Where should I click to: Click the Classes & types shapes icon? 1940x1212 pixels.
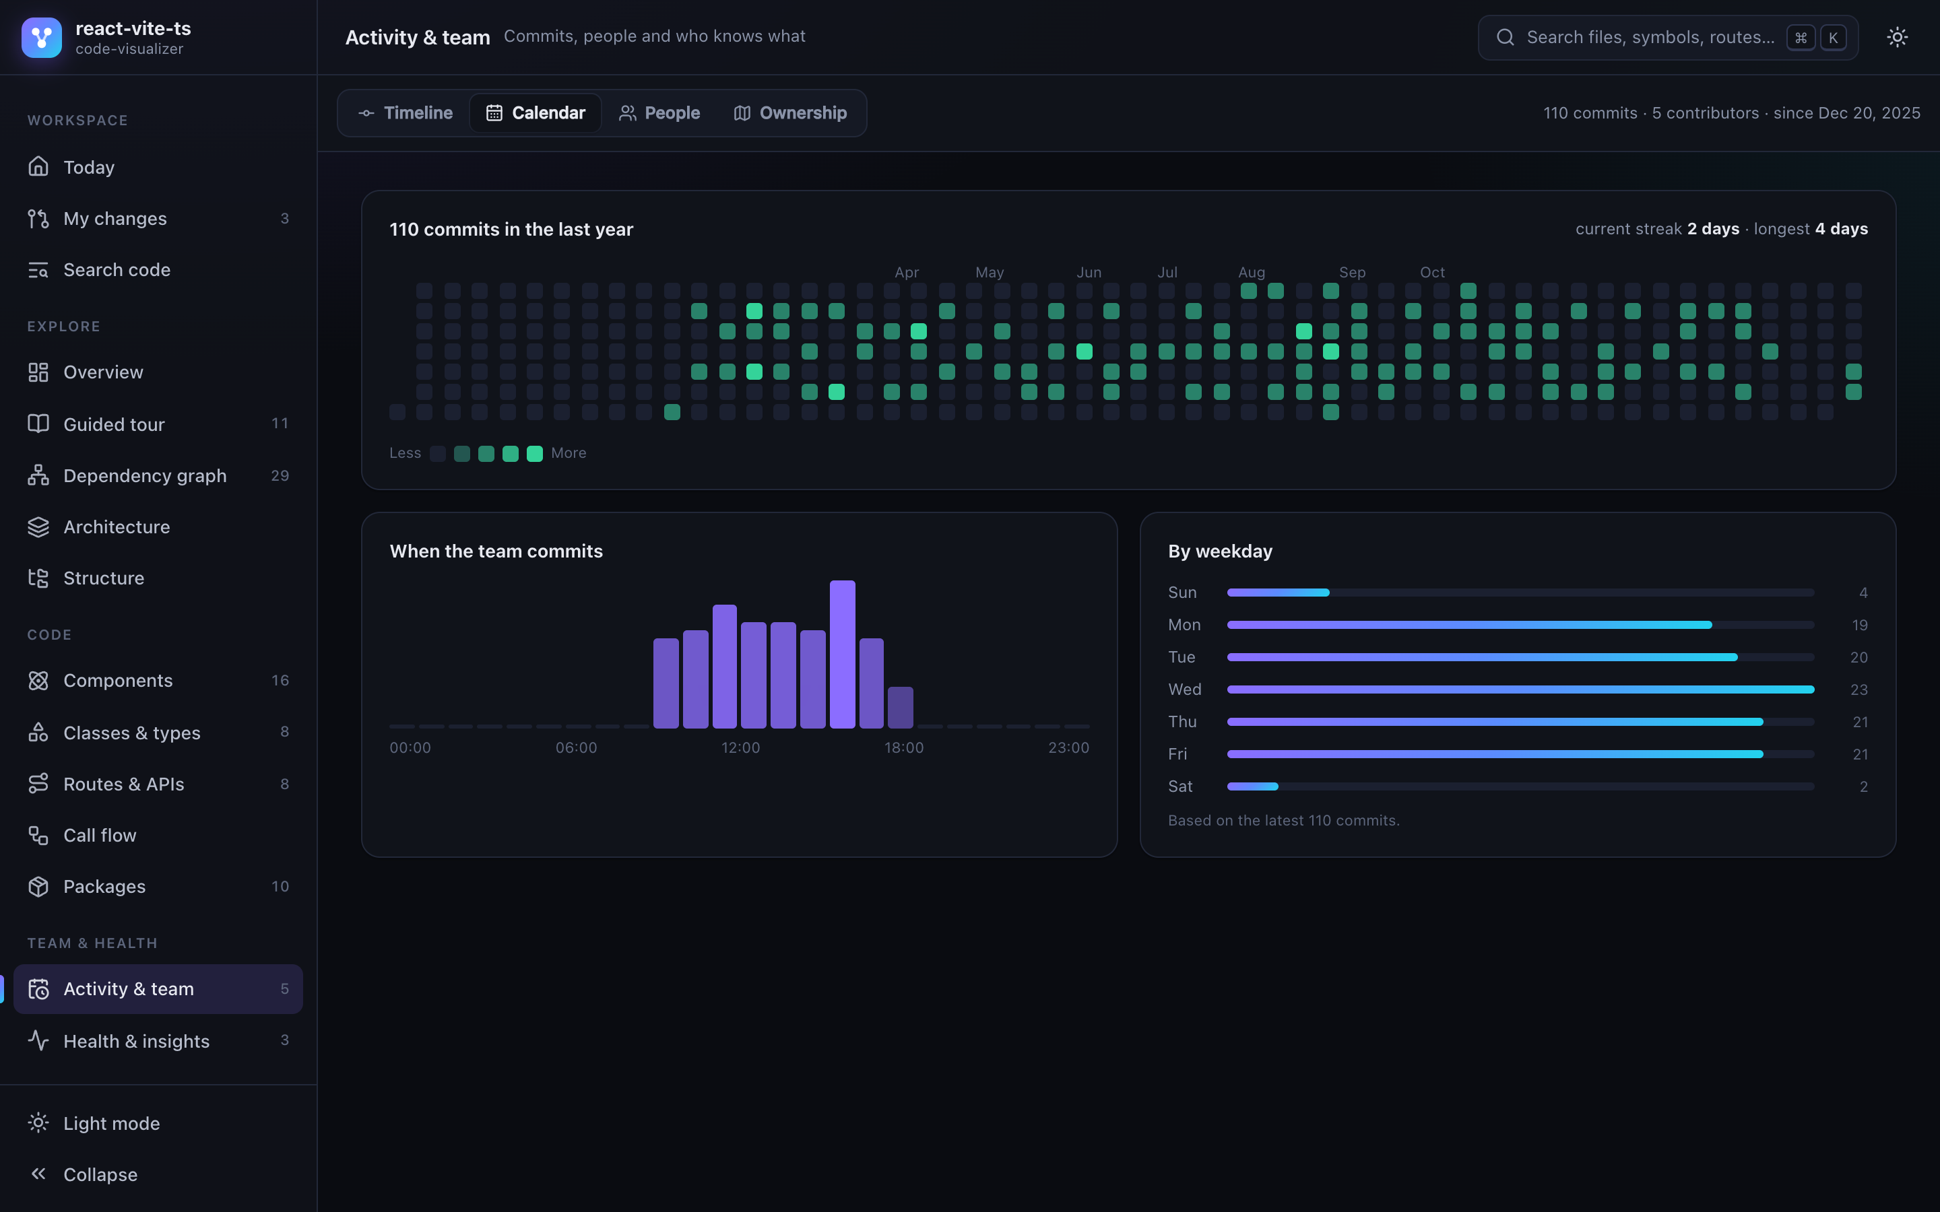coord(38,732)
